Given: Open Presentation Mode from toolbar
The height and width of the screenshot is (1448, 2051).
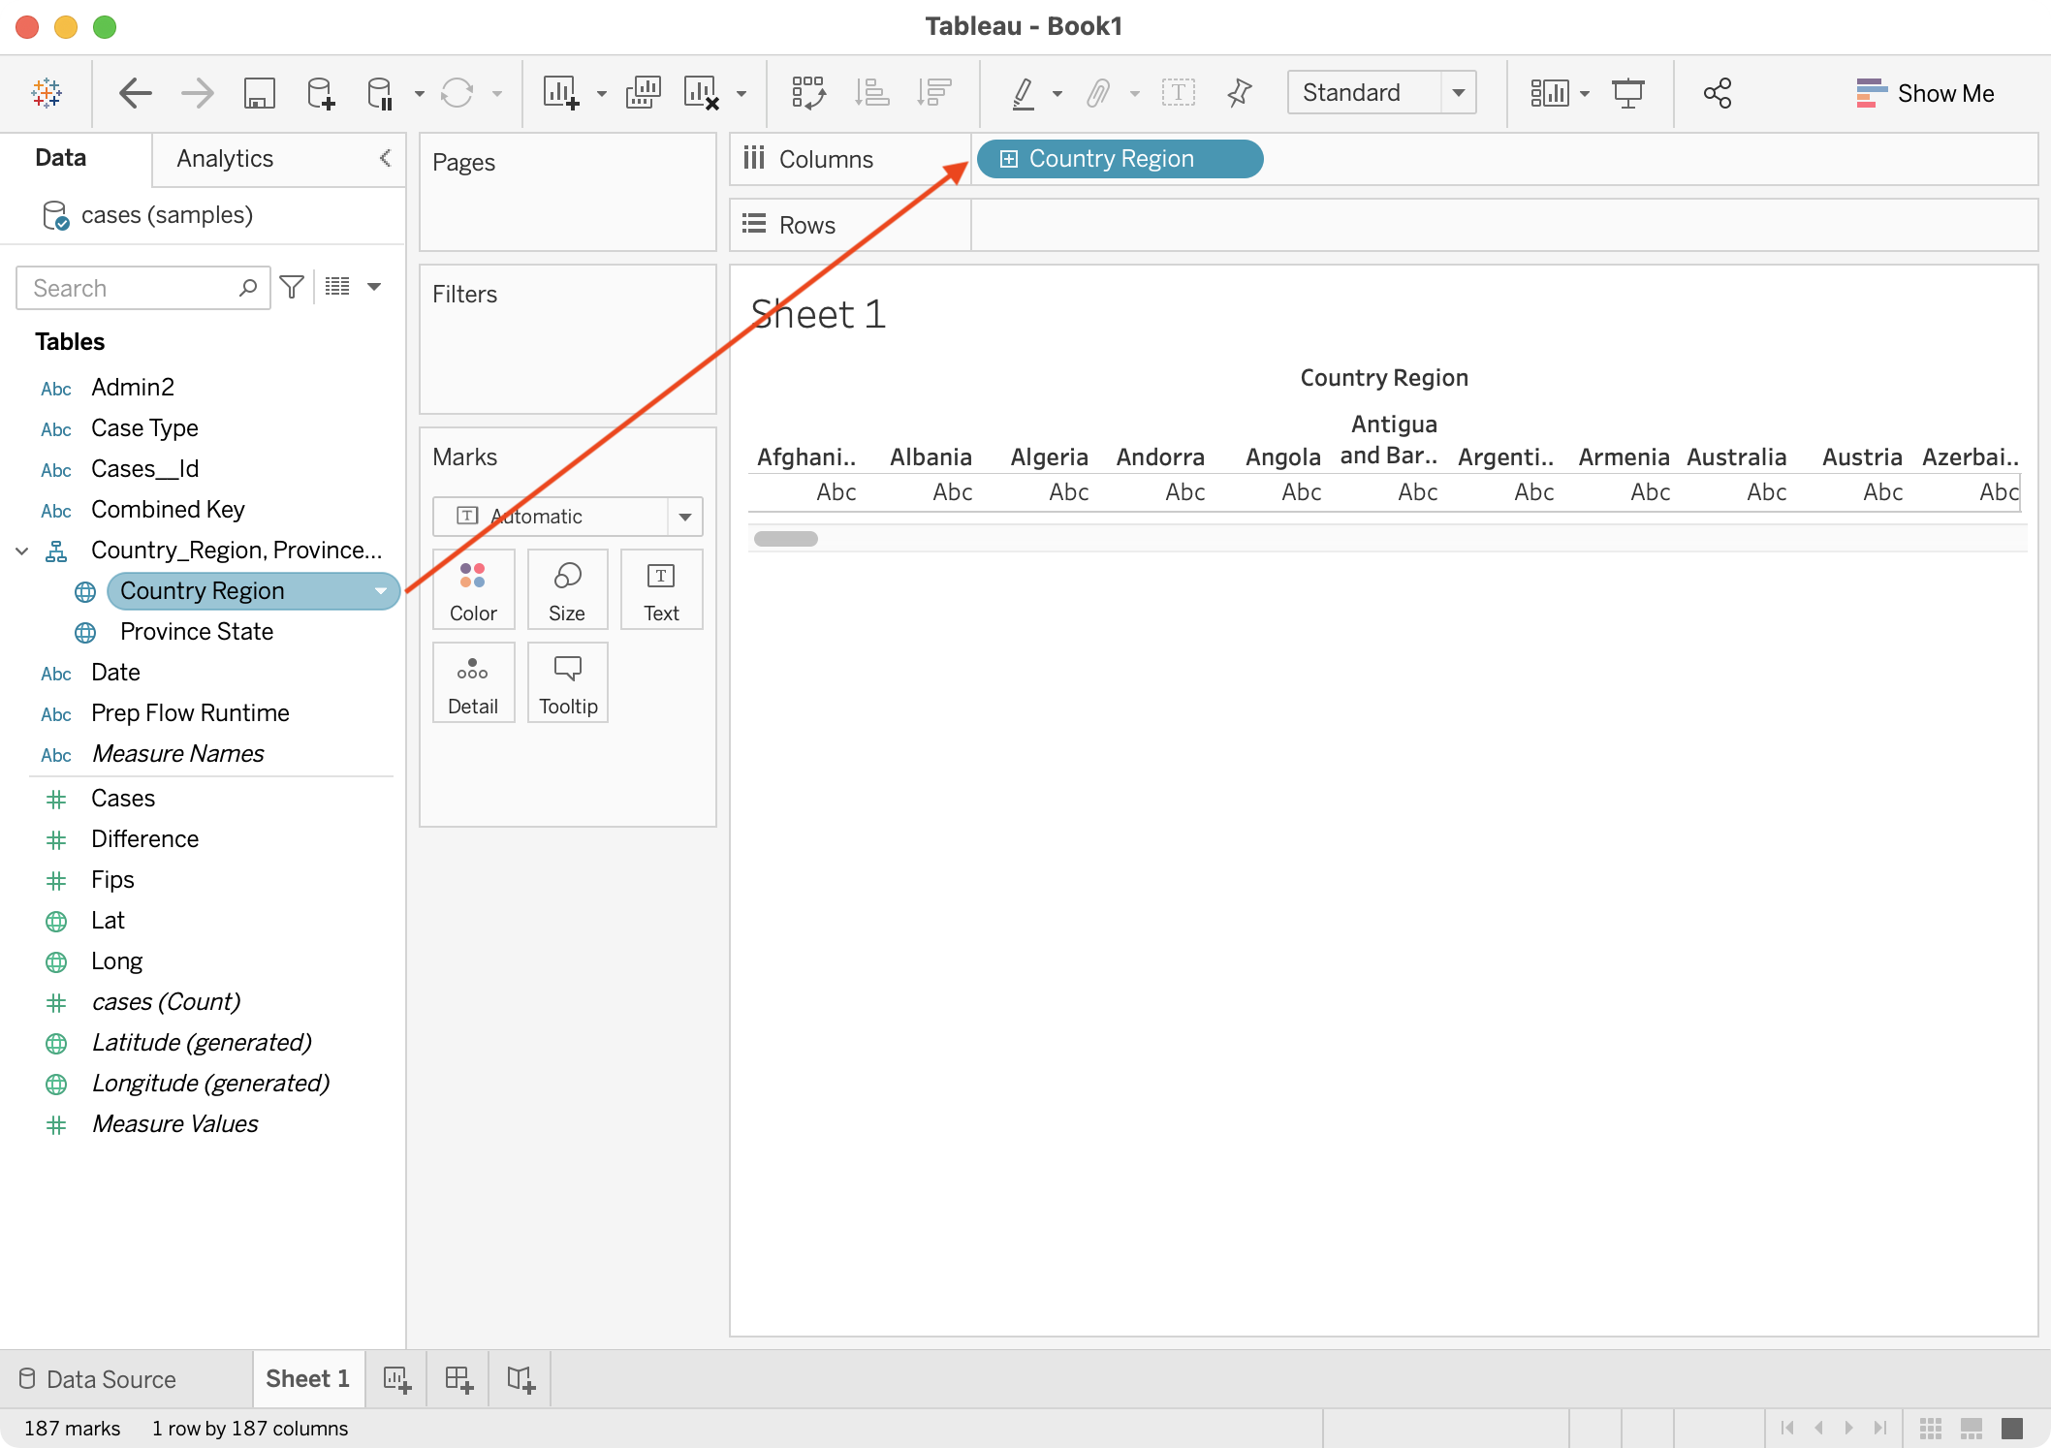Looking at the screenshot, I should (x=1627, y=93).
